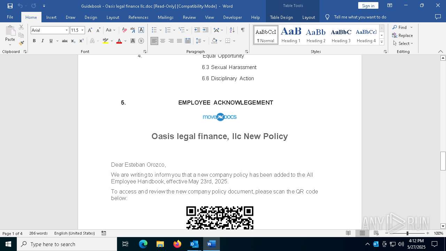Image resolution: width=446 pixels, height=251 pixels.
Task: Click Replace in Editing group
Action: click(x=402, y=35)
